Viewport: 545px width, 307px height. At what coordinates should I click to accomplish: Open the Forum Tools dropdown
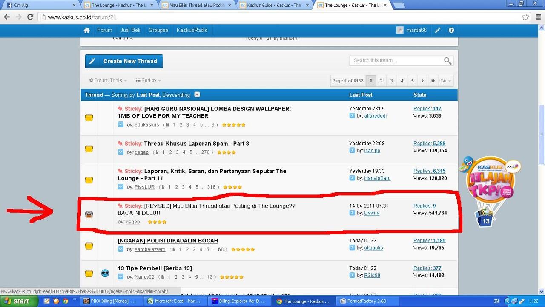108,80
